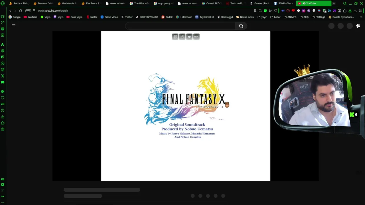This screenshot has height=205, width=365.
Task: Click video overlay RGX button
Action: click(196, 36)
